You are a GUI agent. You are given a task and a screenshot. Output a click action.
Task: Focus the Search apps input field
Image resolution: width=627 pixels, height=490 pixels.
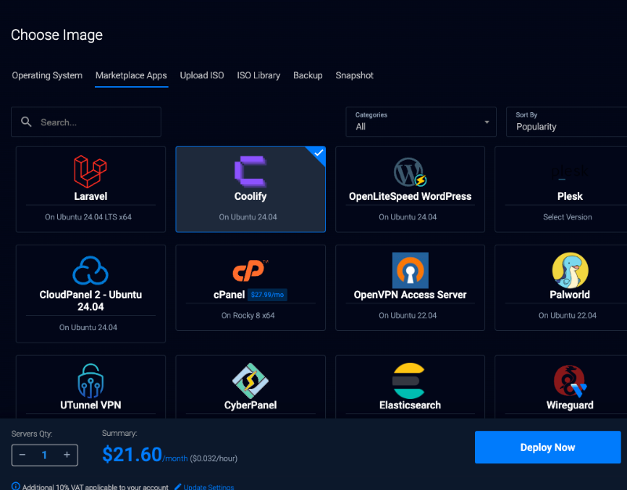pos(86,122)
